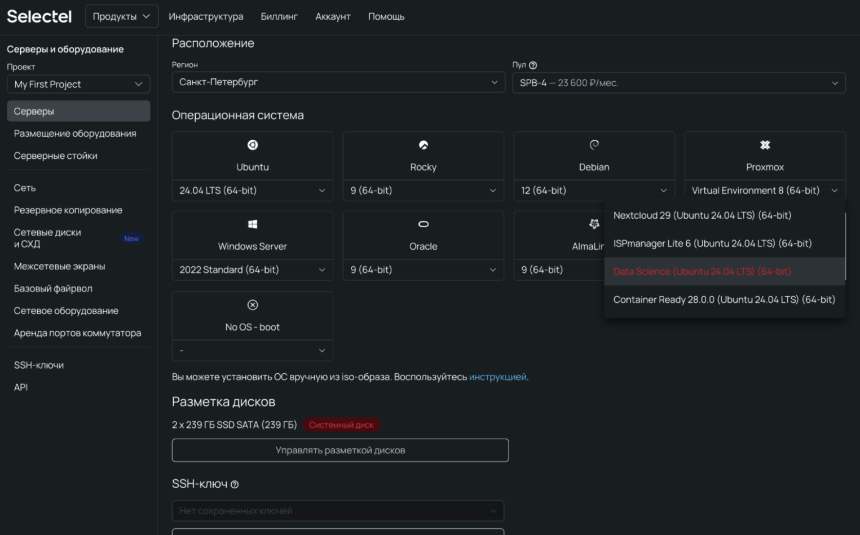The height and width of the screenshot is (535, 860).
Task: Open the My First Project selector
Action: click(78, 84)
